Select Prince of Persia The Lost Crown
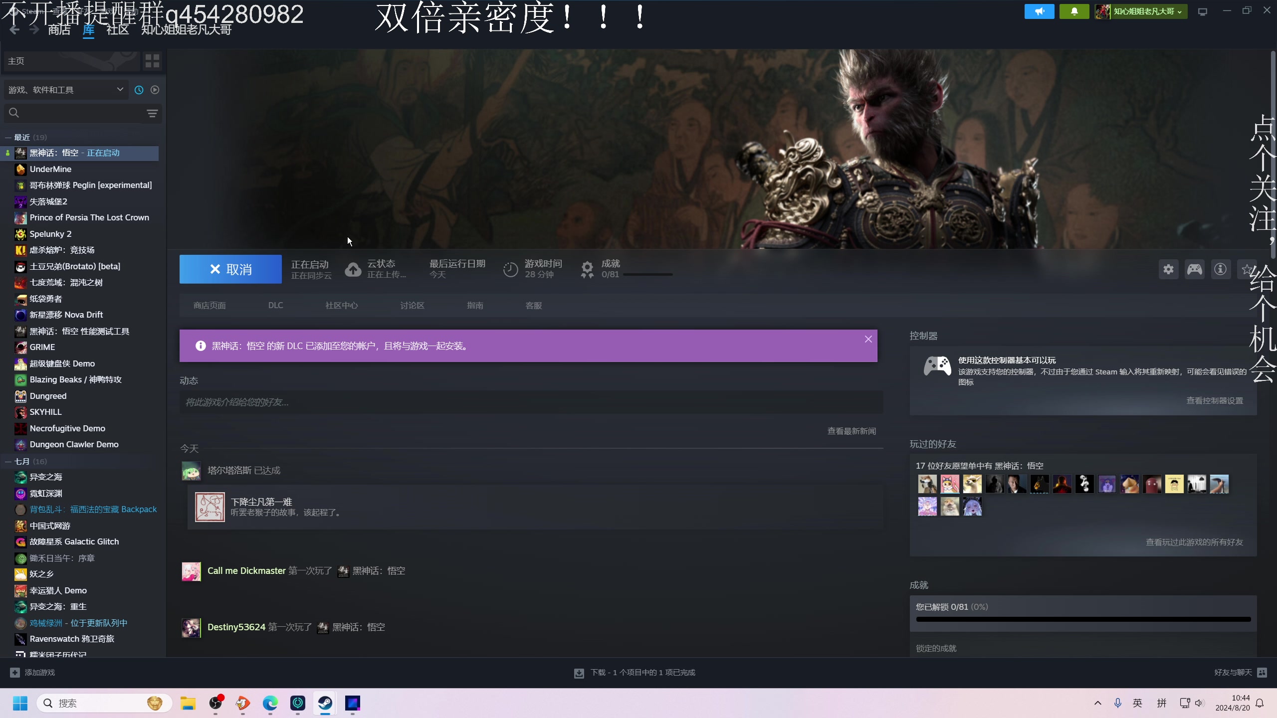 [89, 218]
